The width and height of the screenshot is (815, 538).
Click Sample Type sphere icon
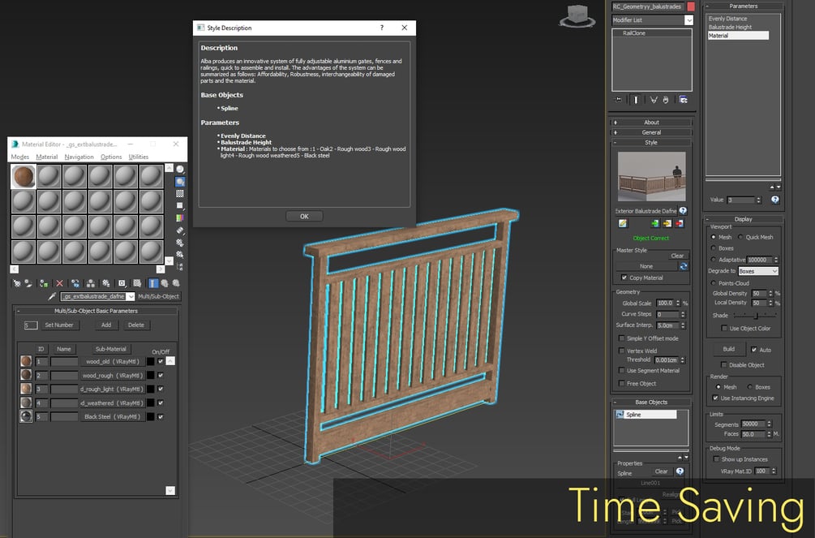pyautogui.click(x=180, y=169)
